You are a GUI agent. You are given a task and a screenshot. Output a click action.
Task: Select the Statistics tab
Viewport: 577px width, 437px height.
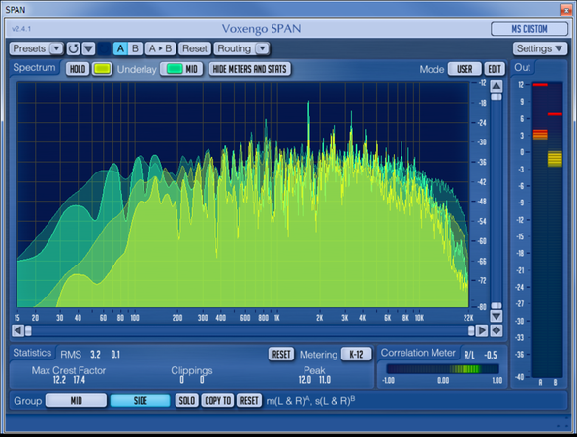point(32,353)
